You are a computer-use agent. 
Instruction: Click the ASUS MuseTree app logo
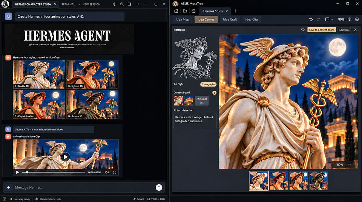pyautogui.click(x=175, y=4)
